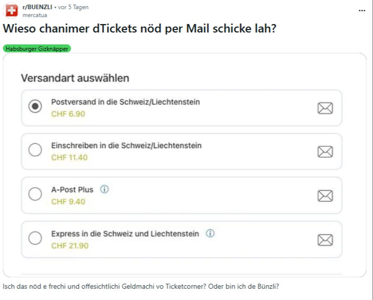373x300 pixels.
Task: Click envelope icon for Express option
Action: coord(325,240)
